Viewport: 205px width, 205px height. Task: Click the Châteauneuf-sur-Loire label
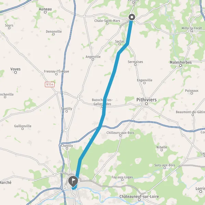(139, 196)
